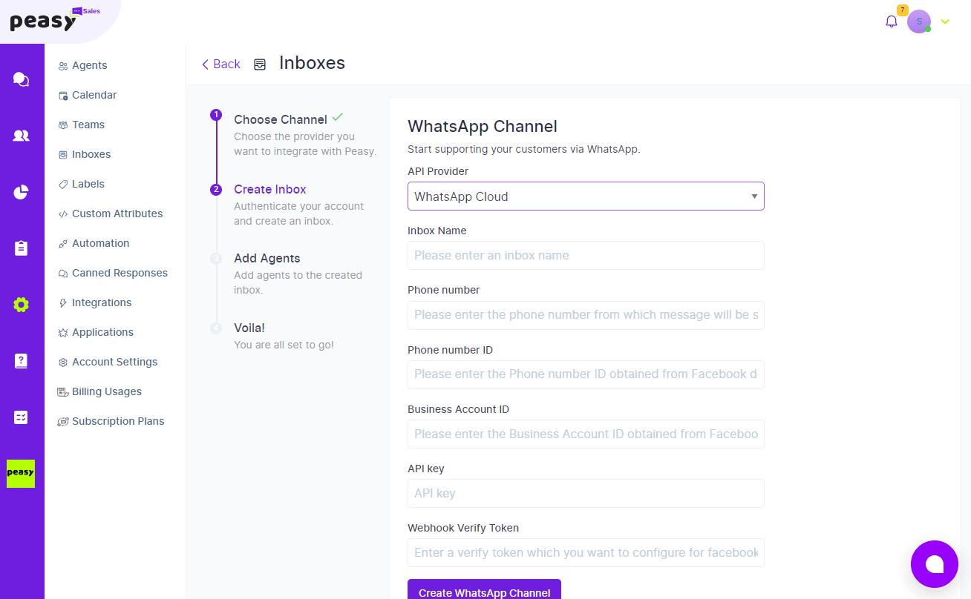Open Canned Responses menu item
Viewport: 971px width, 599px height.
(120, 273)
